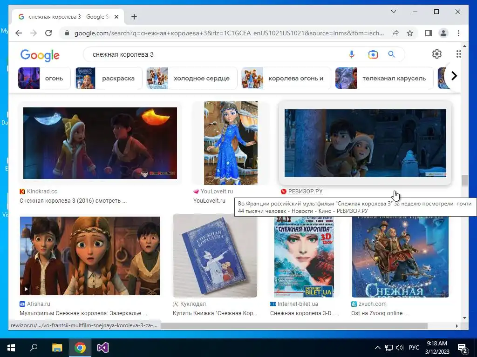Image resolution: width=477 pixels, height=357 pixels.
Task: Open File Explorer from taskbar
Action: pyautogui.click(x=57, y=348)
